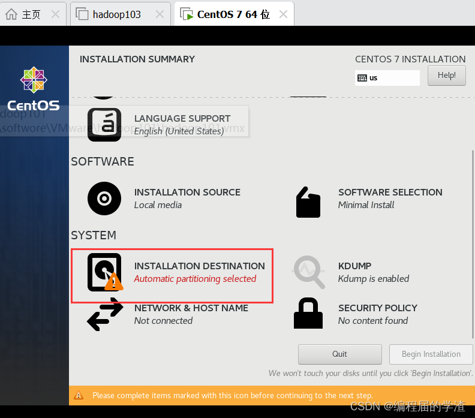This screenshot has height=418, width=475.
Task: Click the Quit button
Action: (x=340, y=354)
